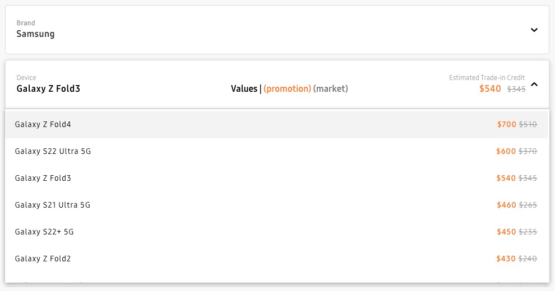Screen dimensions: 555x291
Task: Click the selected Galaxy Z Fold3 device field
Action: 48,88
